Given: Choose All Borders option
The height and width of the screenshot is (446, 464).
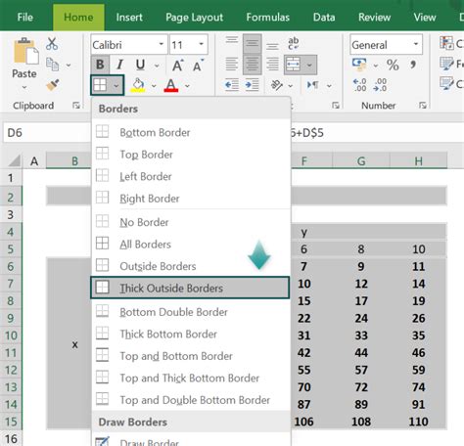Looking at the screenshot, I should [190, 245].
